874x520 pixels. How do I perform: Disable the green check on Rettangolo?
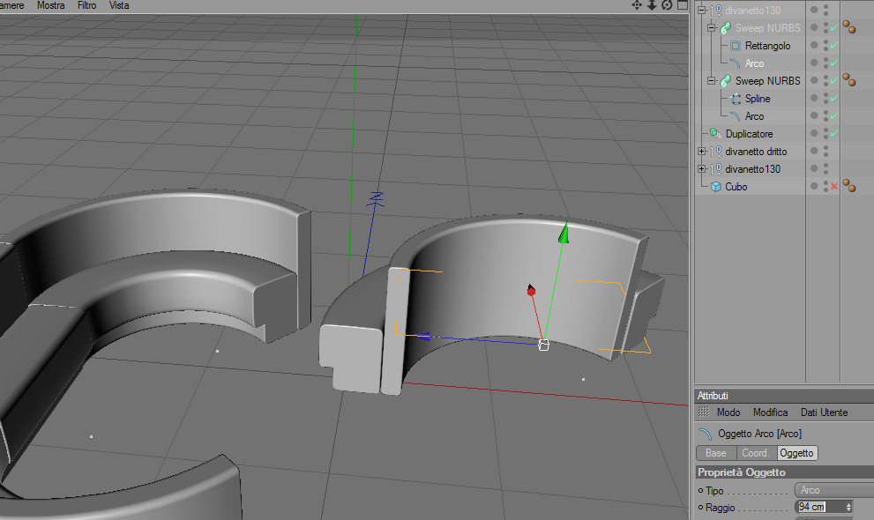tap(833, 45)
